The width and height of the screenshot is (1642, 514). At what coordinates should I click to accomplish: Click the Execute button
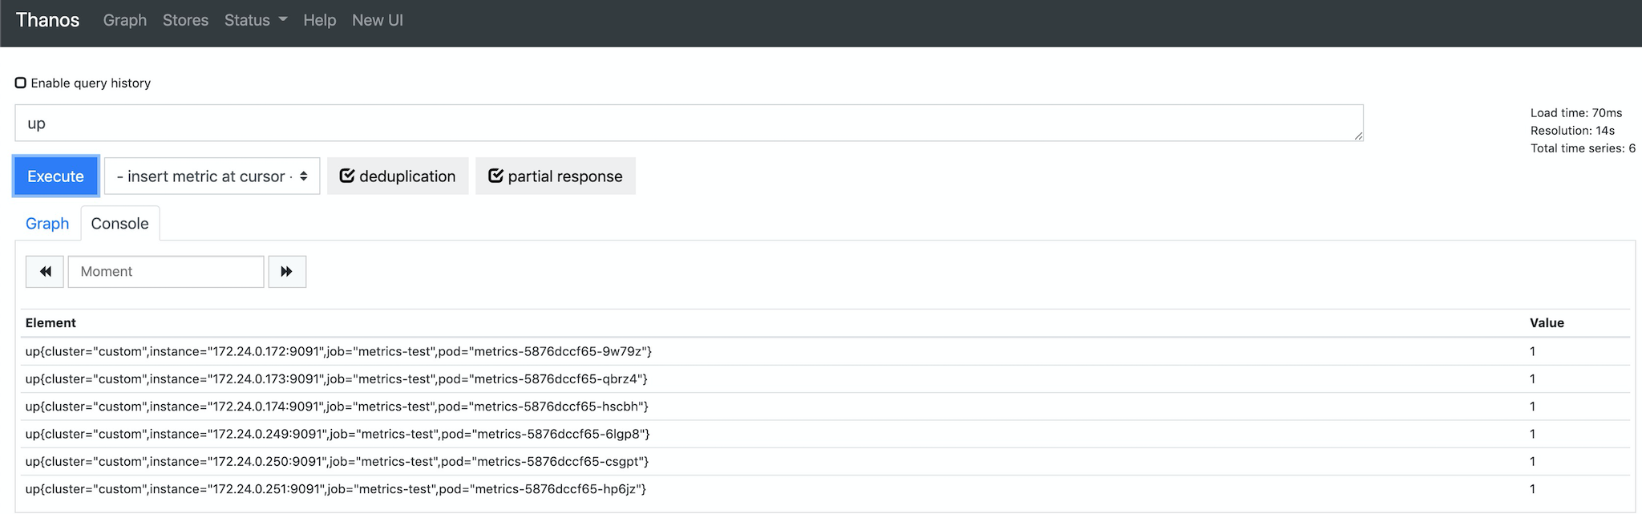pos(56,176)
